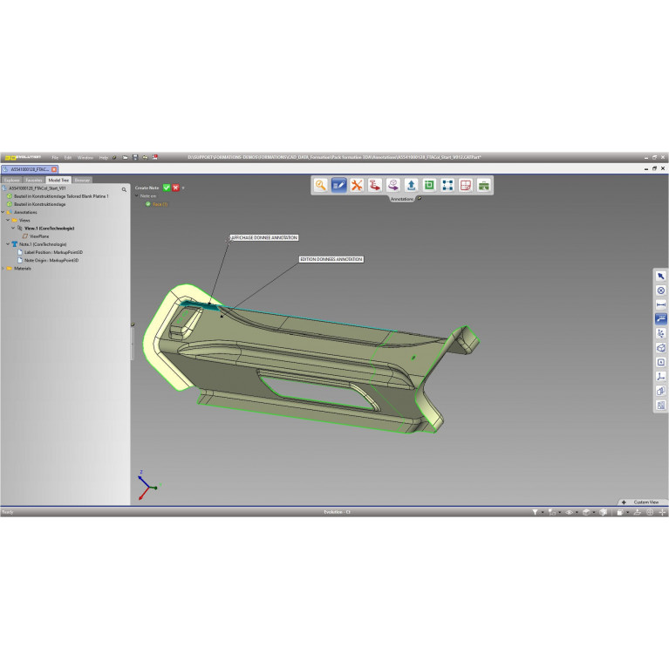Collapse the View.1 (CoreTechnologie) node
Viewport: 669px width, 669px height.
pos(13,229)
